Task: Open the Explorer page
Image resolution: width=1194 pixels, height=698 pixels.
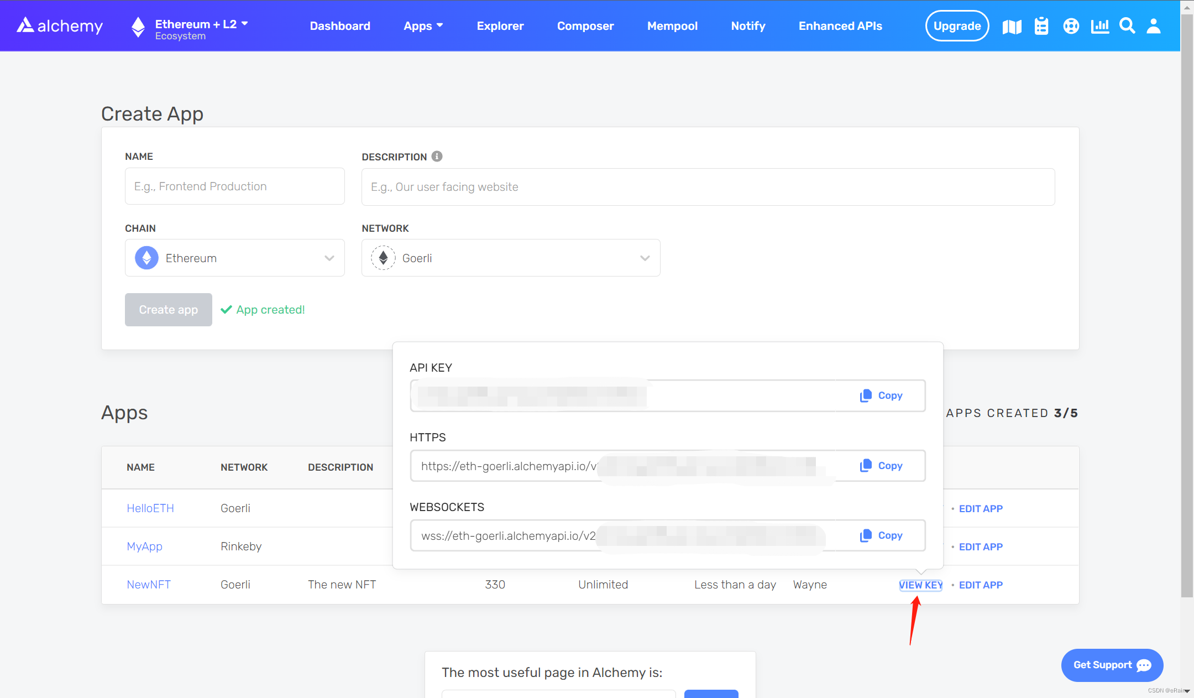Action: pos(500,26)
